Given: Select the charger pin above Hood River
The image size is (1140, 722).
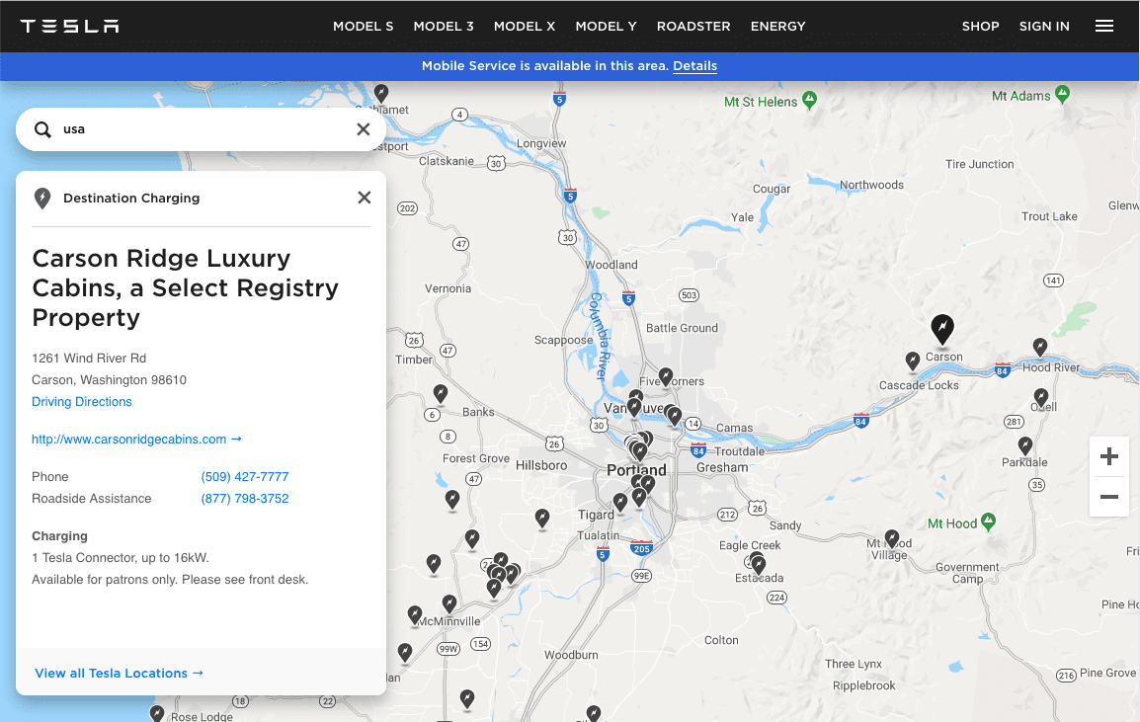Looking at the screenshot, I should pos(1040,347).
